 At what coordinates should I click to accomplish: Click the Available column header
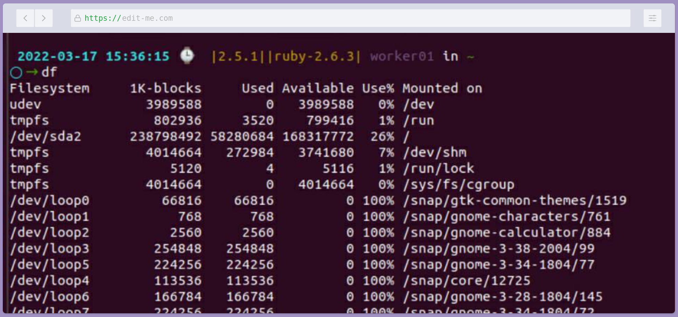(x=318, y=88)
